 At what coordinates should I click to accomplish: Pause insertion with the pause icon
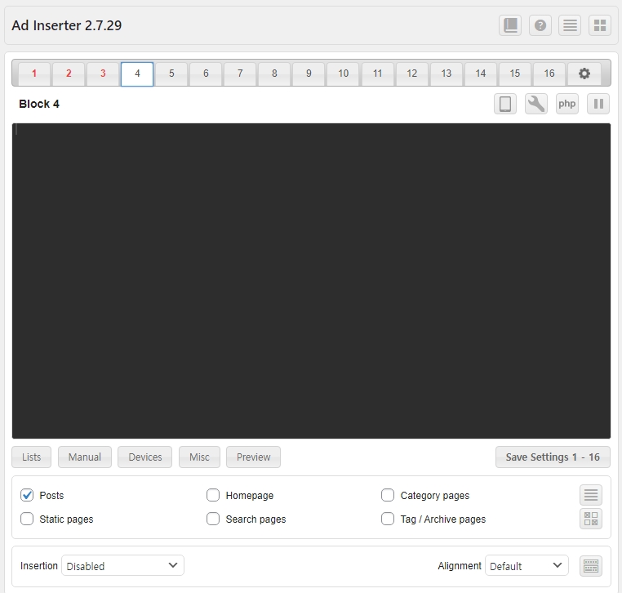(x=598, y=104)
